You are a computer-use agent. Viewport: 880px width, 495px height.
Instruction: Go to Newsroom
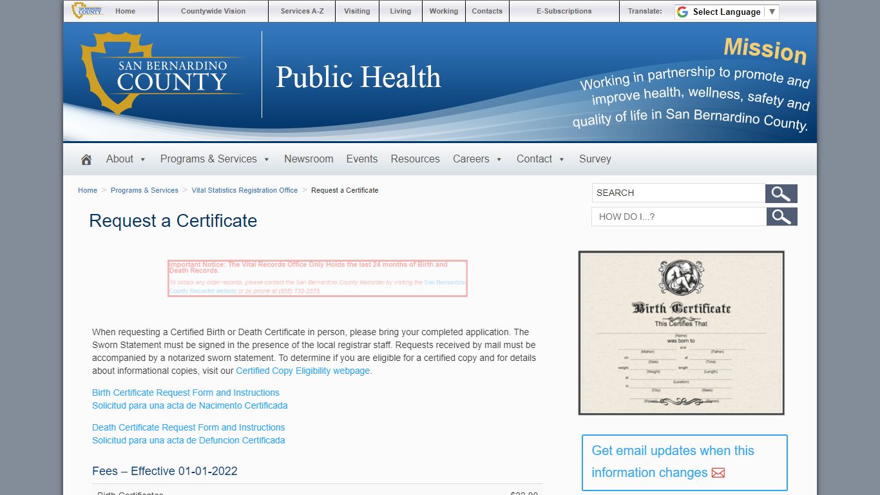309,159
